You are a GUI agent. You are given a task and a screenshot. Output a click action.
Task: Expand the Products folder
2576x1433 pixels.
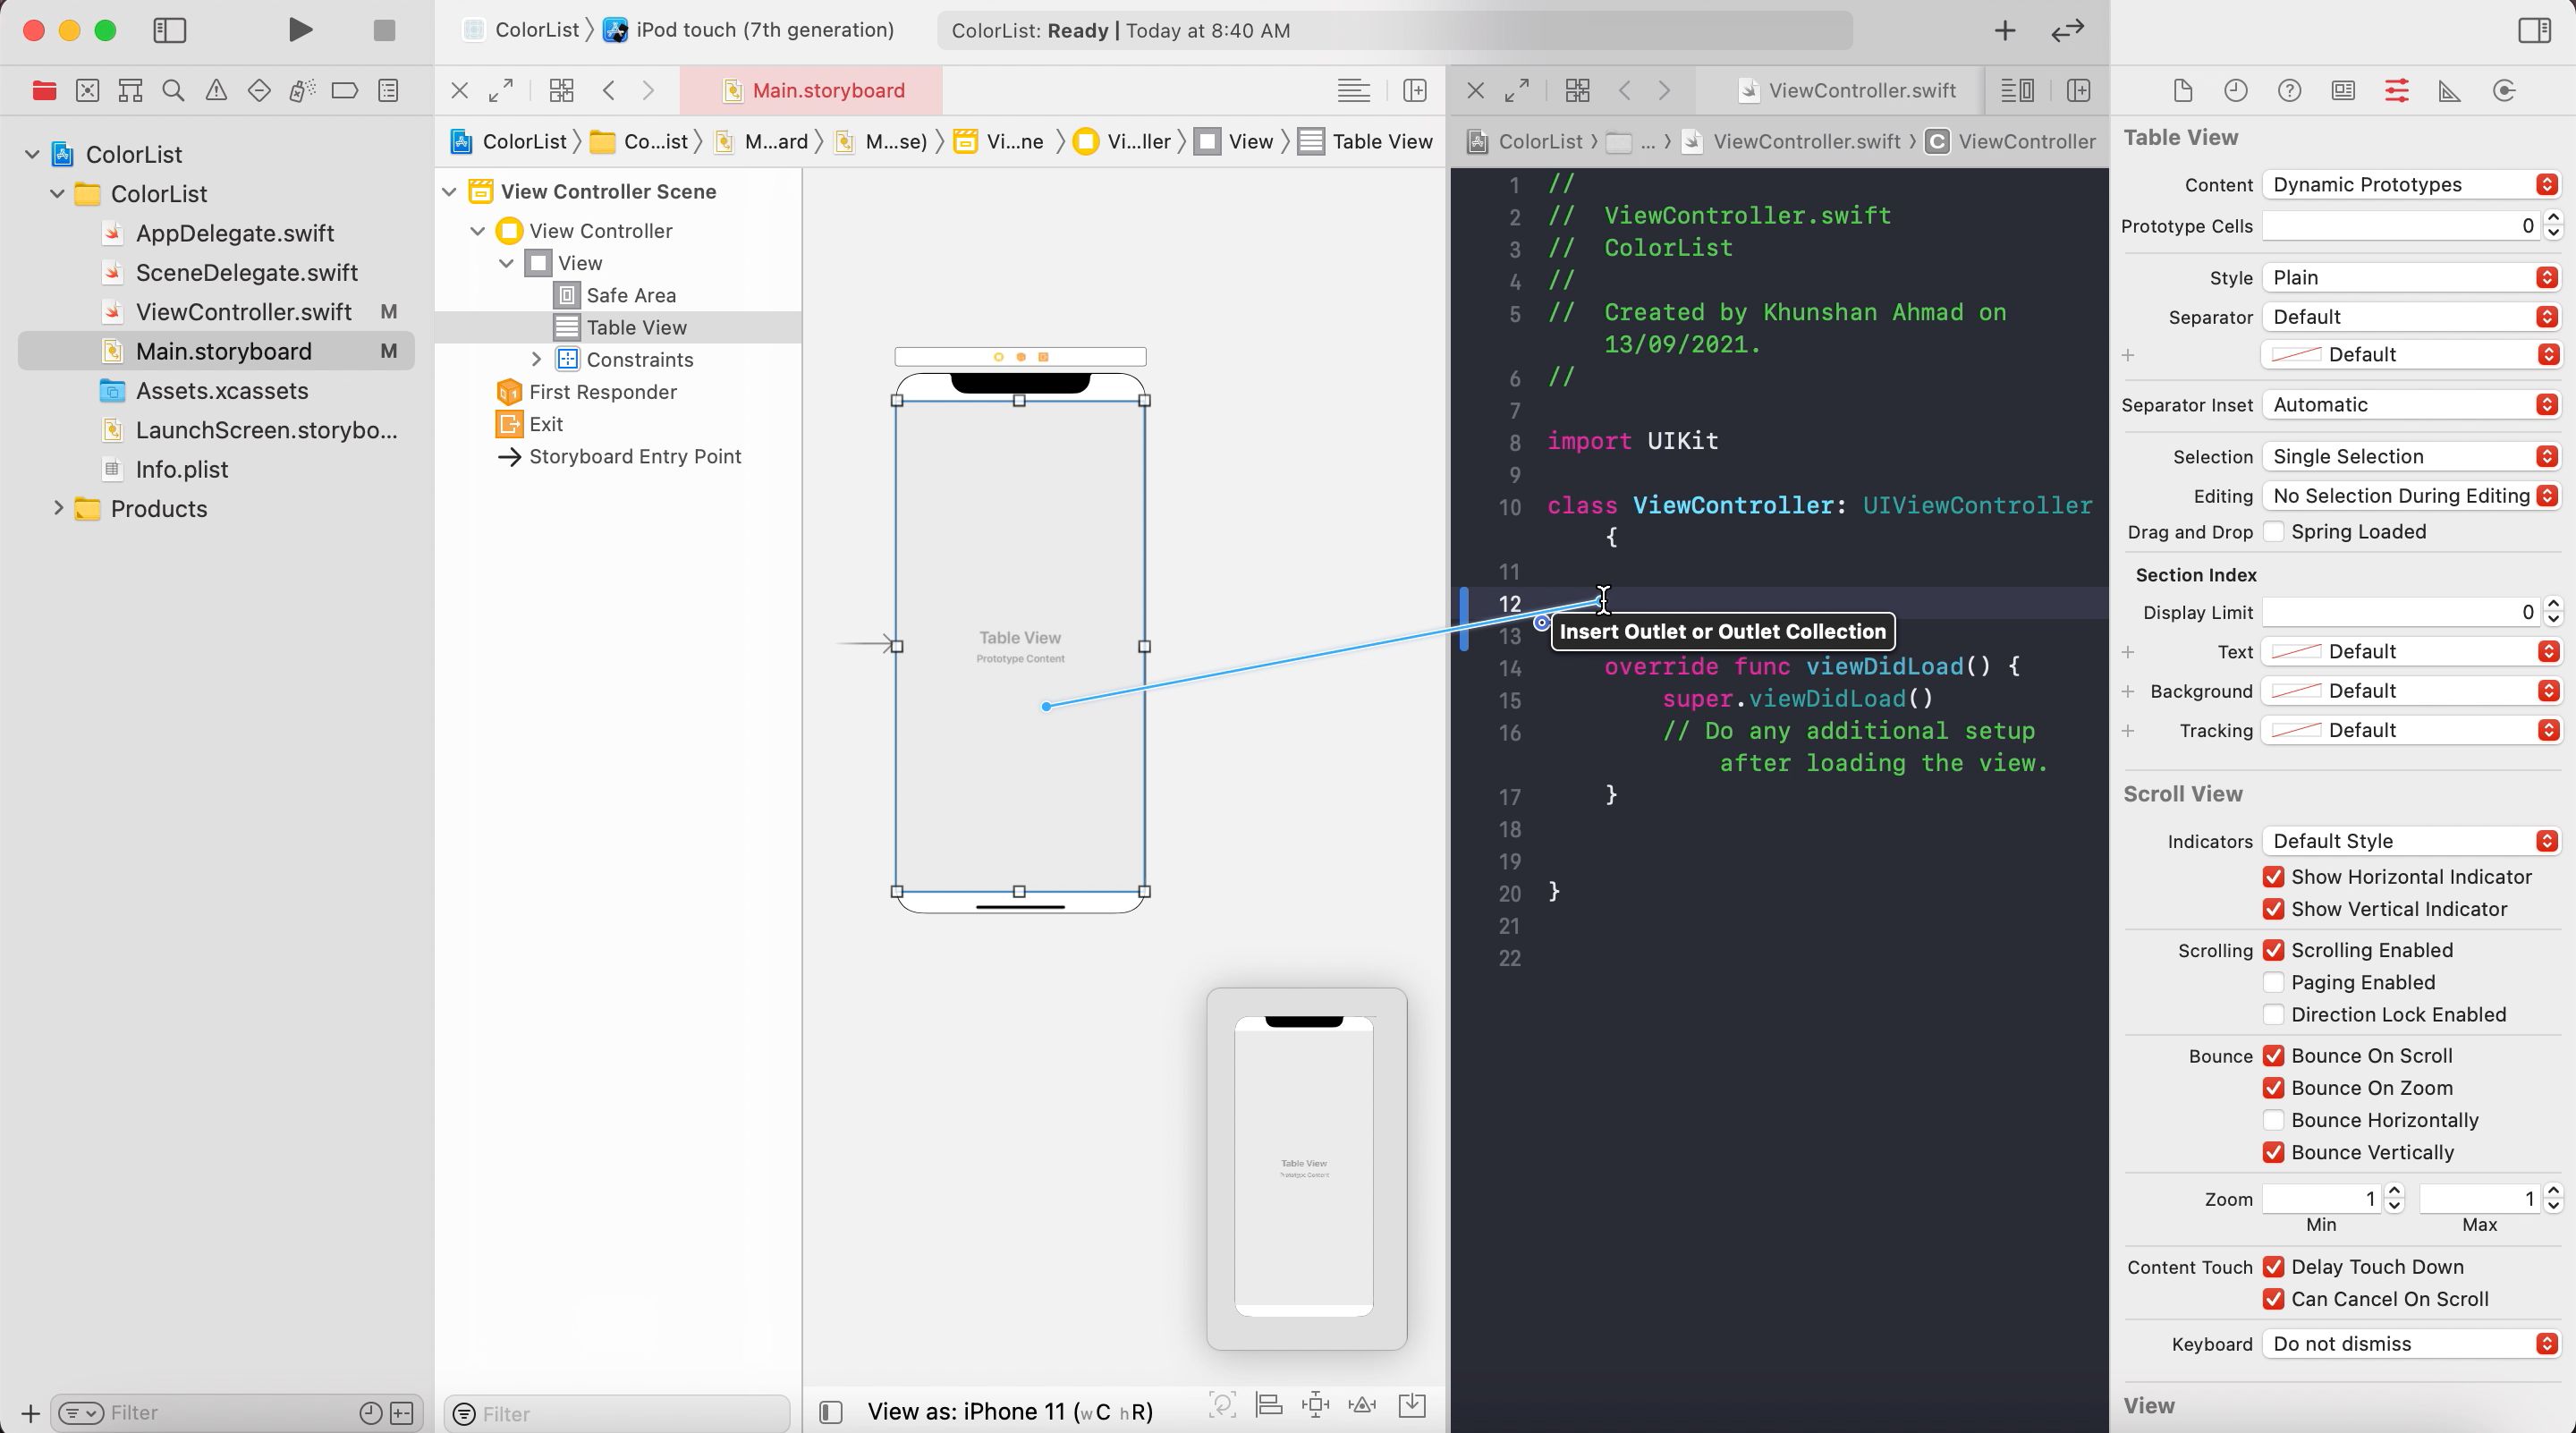click(x=58, y=508)
